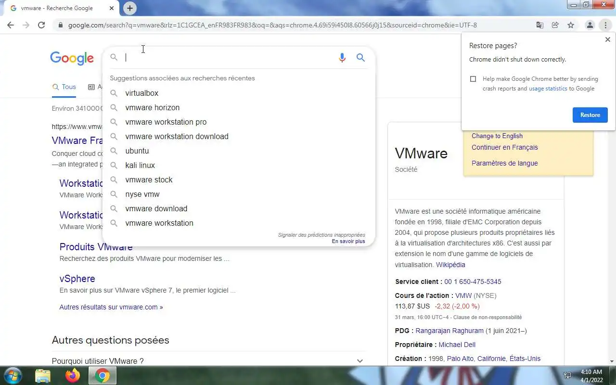Click 'Clause de non-responsabilité' disclaimer

tap(488, 317)
